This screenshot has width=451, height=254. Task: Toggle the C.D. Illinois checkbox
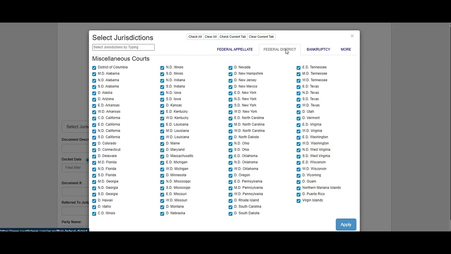tap(94, 213)
